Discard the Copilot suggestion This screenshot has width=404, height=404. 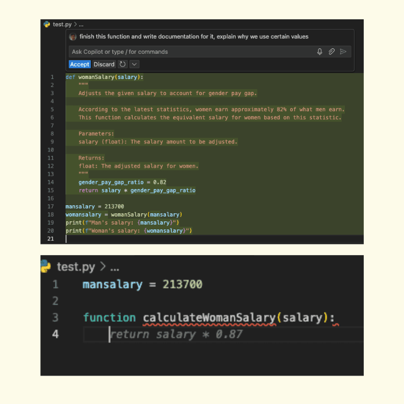point(104,64)
